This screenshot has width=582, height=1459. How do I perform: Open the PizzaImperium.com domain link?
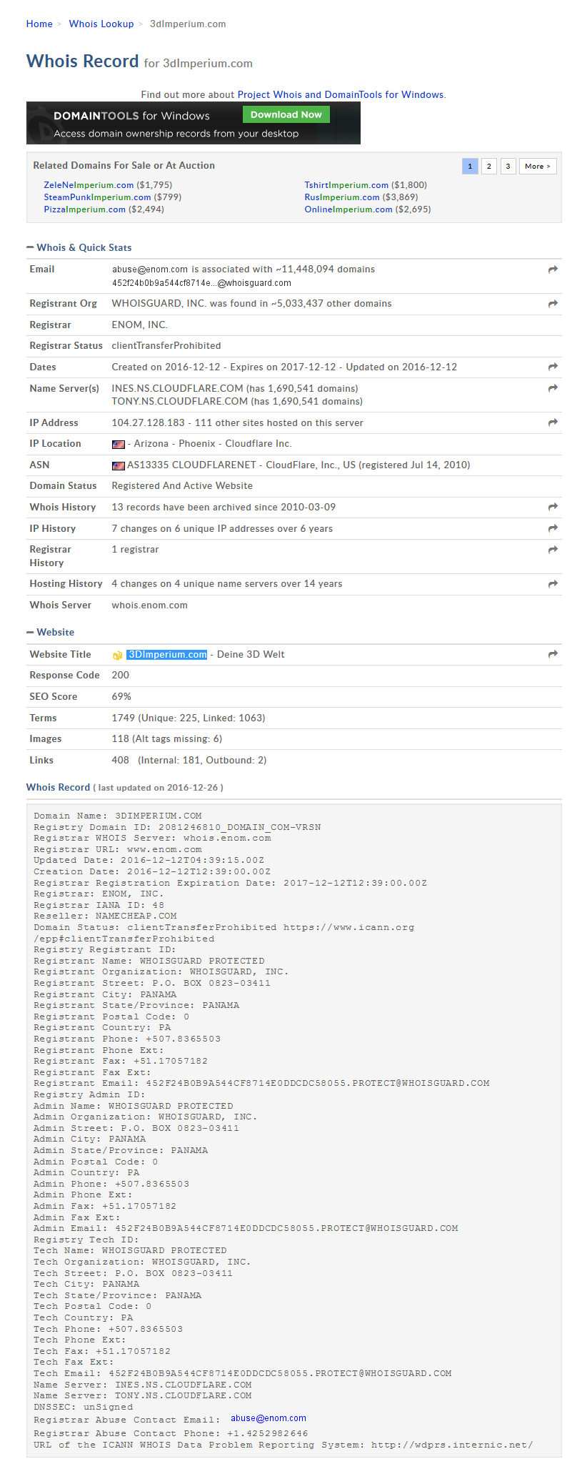click(x=85, y=209)
